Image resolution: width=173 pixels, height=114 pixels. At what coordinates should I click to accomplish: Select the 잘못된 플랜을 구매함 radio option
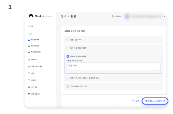point(68,48)
